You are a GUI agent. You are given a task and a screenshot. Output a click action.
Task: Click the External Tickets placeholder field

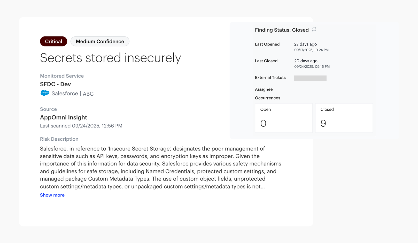tap(310, 78)
